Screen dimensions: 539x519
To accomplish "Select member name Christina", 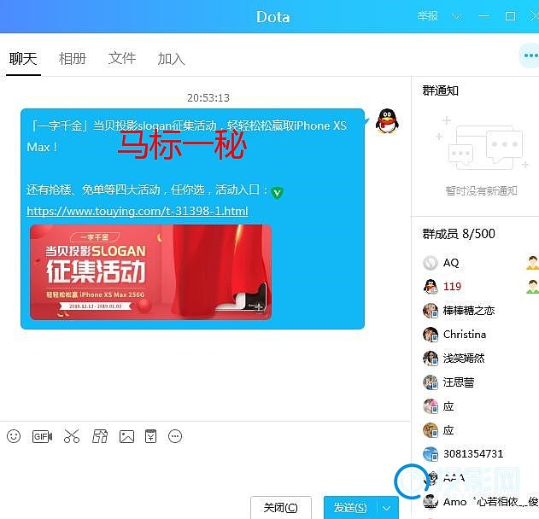I will [465, 335].
